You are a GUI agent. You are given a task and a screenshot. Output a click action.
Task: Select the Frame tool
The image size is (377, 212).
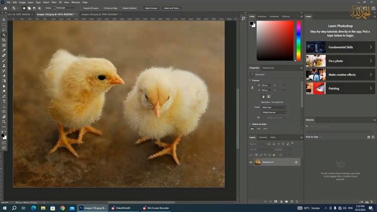point(4,45)
